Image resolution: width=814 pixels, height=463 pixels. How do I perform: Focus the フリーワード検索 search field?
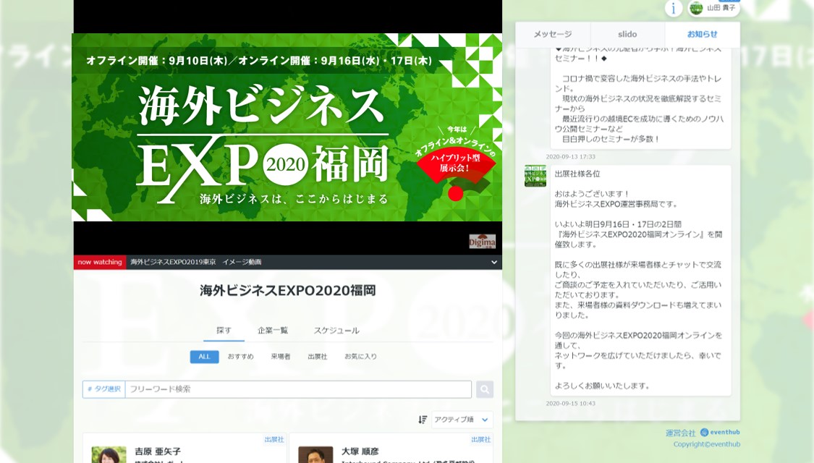click(298, 389)
